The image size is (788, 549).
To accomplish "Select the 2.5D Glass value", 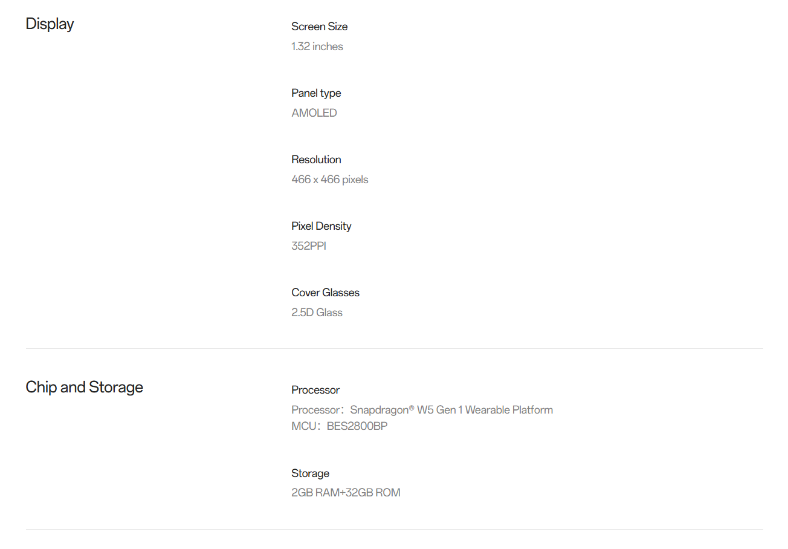I will (317, 313).
